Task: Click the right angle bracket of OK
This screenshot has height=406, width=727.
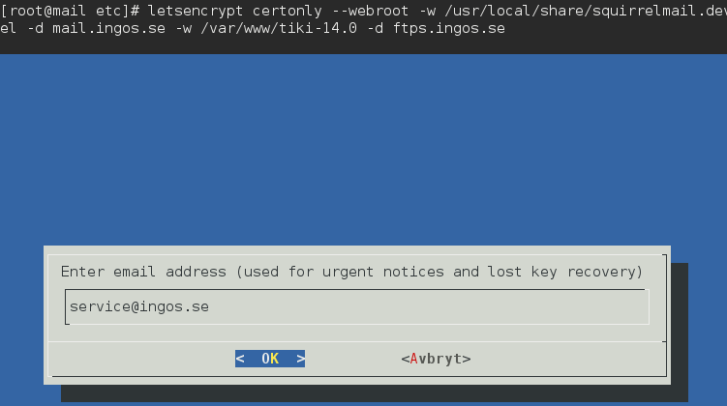Action: [300, 359]
